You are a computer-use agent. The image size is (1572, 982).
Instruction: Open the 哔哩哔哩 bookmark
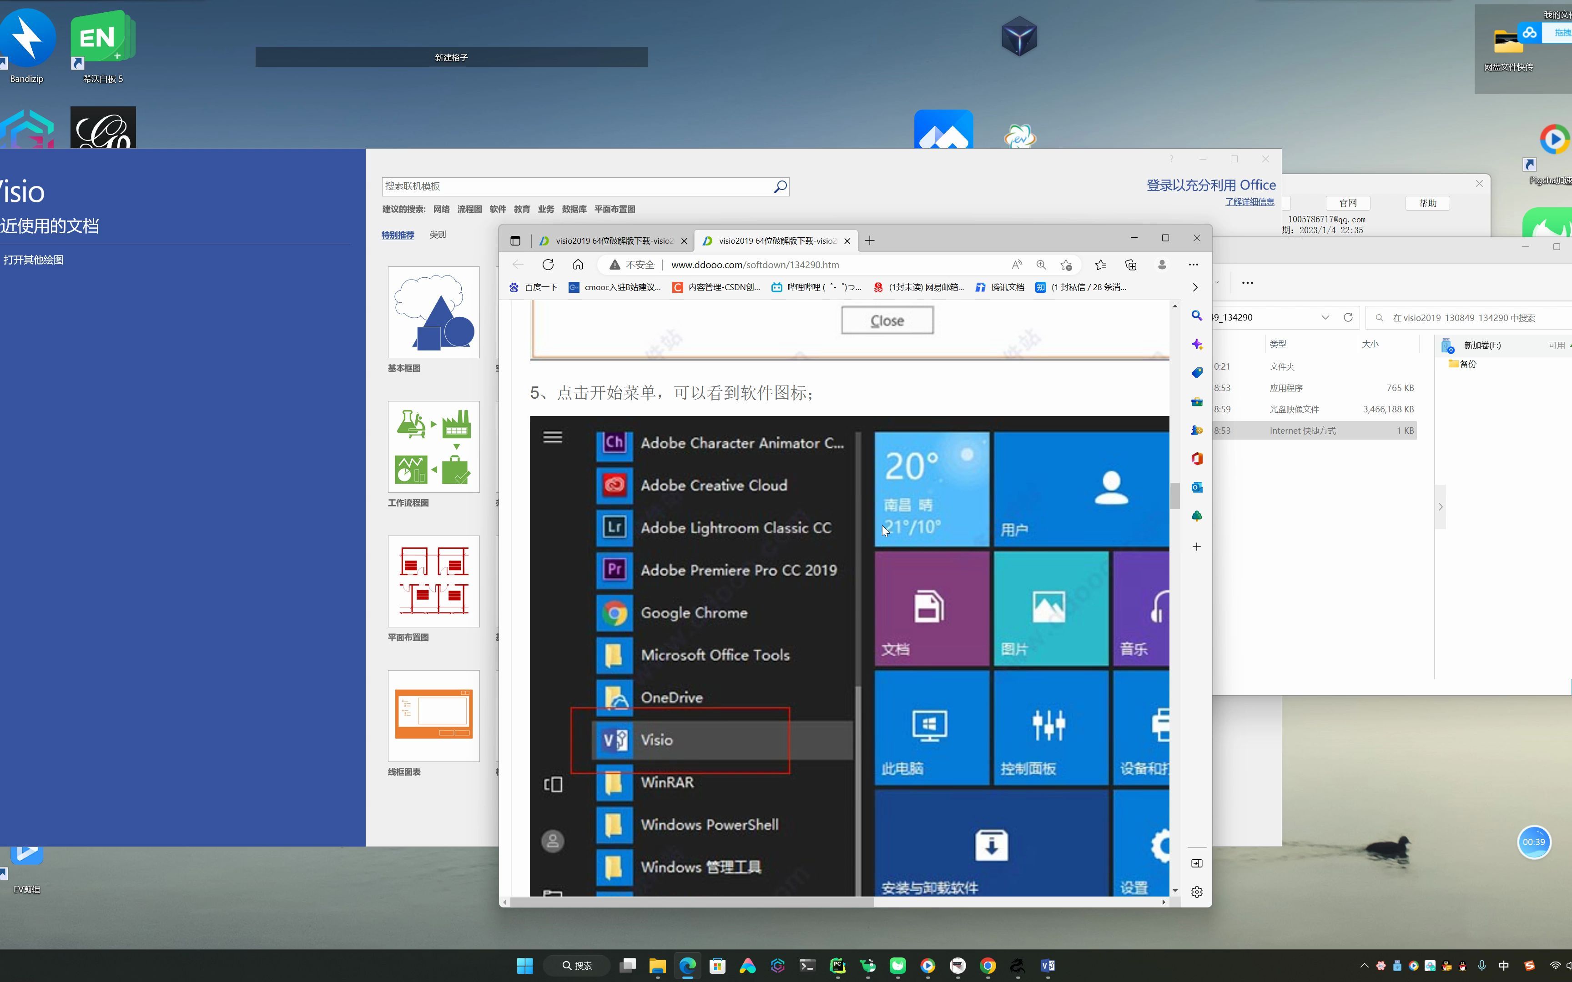[816, 287]
